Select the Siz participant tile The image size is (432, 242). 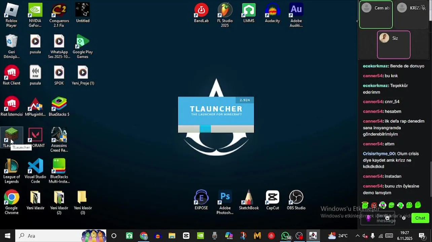394,45
